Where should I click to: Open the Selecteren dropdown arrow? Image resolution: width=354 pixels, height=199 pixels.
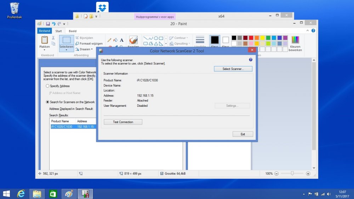click(66, 50)
